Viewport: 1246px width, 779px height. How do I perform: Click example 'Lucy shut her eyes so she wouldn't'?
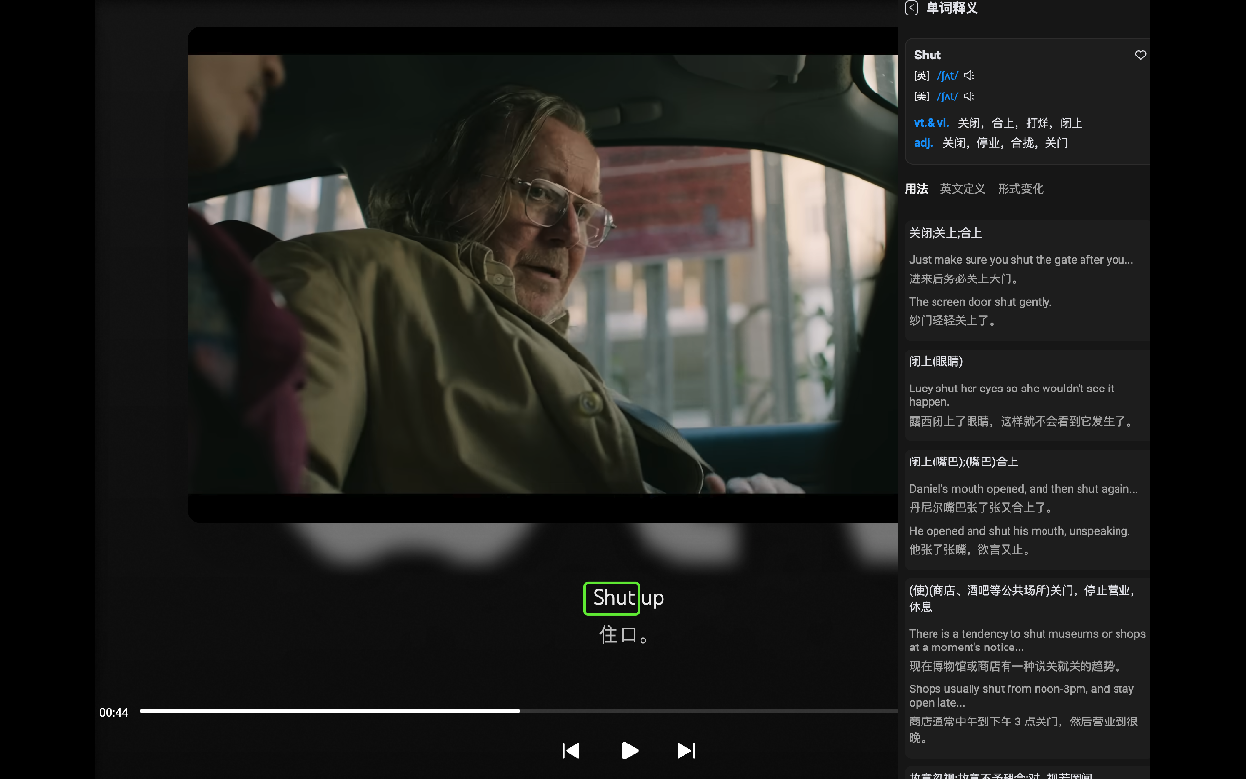1011,394
